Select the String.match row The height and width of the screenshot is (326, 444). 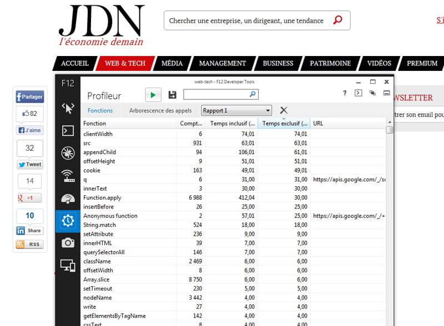click(x=233, y=225)
